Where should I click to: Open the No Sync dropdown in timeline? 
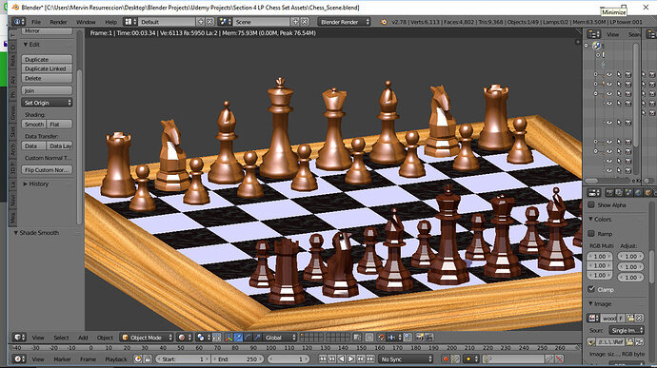406,358
